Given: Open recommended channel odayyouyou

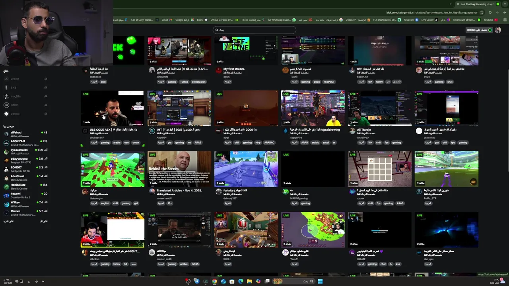Looking at the screenshot, I should coord(26,160).
